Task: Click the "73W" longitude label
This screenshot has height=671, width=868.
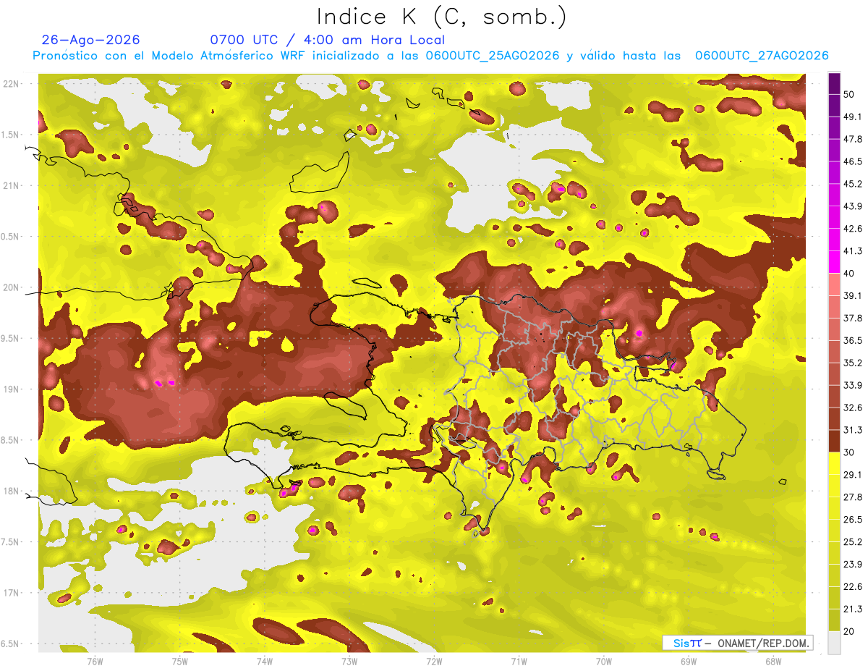Action: tap(349, 661)
